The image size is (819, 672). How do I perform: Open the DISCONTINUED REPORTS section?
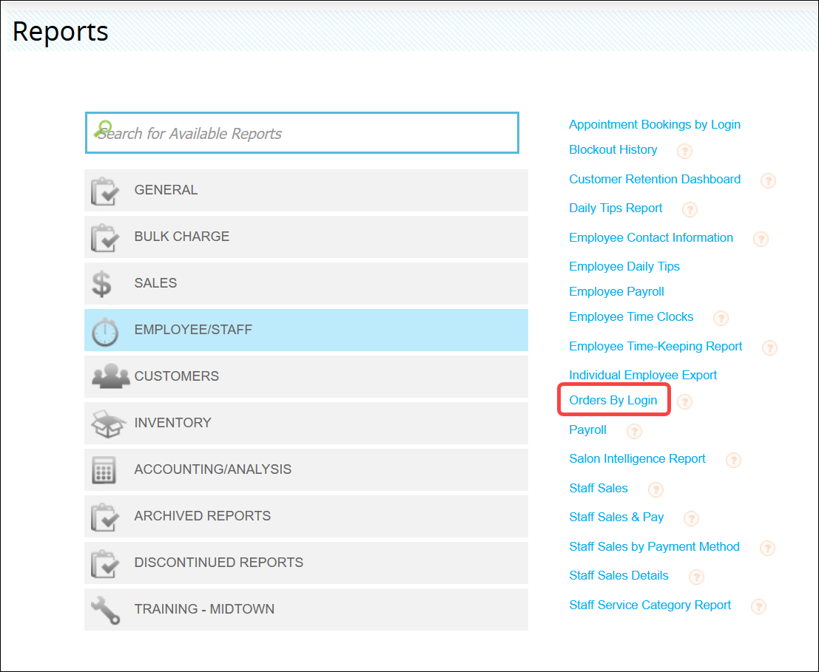coord(306,563)
